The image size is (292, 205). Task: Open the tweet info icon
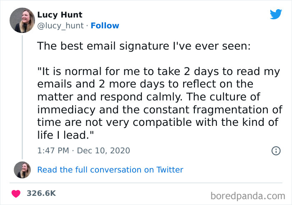click(x=276, y=151)
